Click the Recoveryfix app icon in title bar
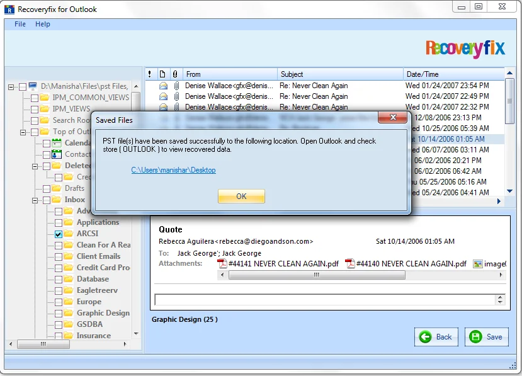Viewport: 522px width, 376px height. click(x=9, y=9)
